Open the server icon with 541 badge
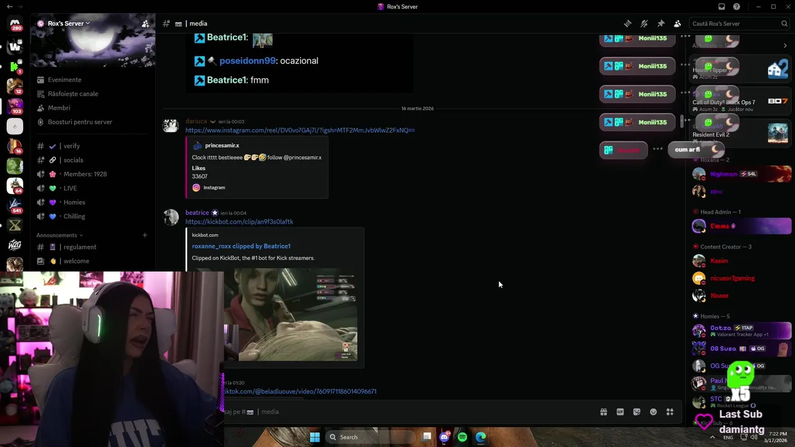Viewport: 795px width, 447px height. click(15, 205)
